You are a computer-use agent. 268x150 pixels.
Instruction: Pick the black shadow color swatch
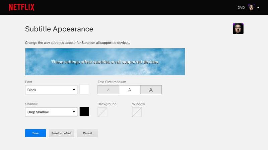(84, 112)
